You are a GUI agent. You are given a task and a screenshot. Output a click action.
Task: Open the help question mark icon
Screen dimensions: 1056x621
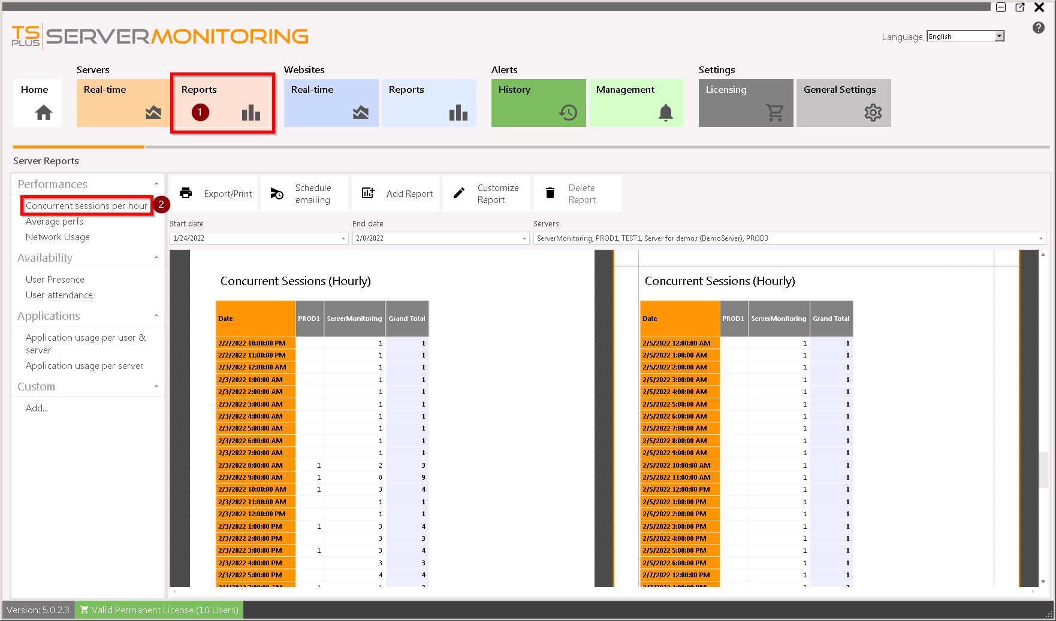click(x=1039, y=28)
